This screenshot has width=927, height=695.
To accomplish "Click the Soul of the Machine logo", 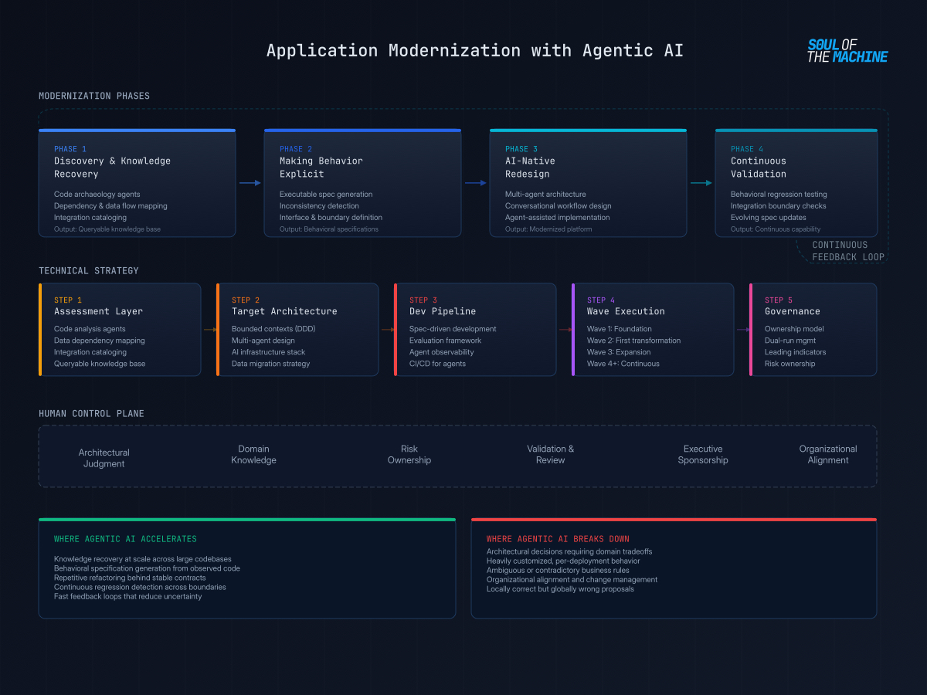I will coord(847,50).
